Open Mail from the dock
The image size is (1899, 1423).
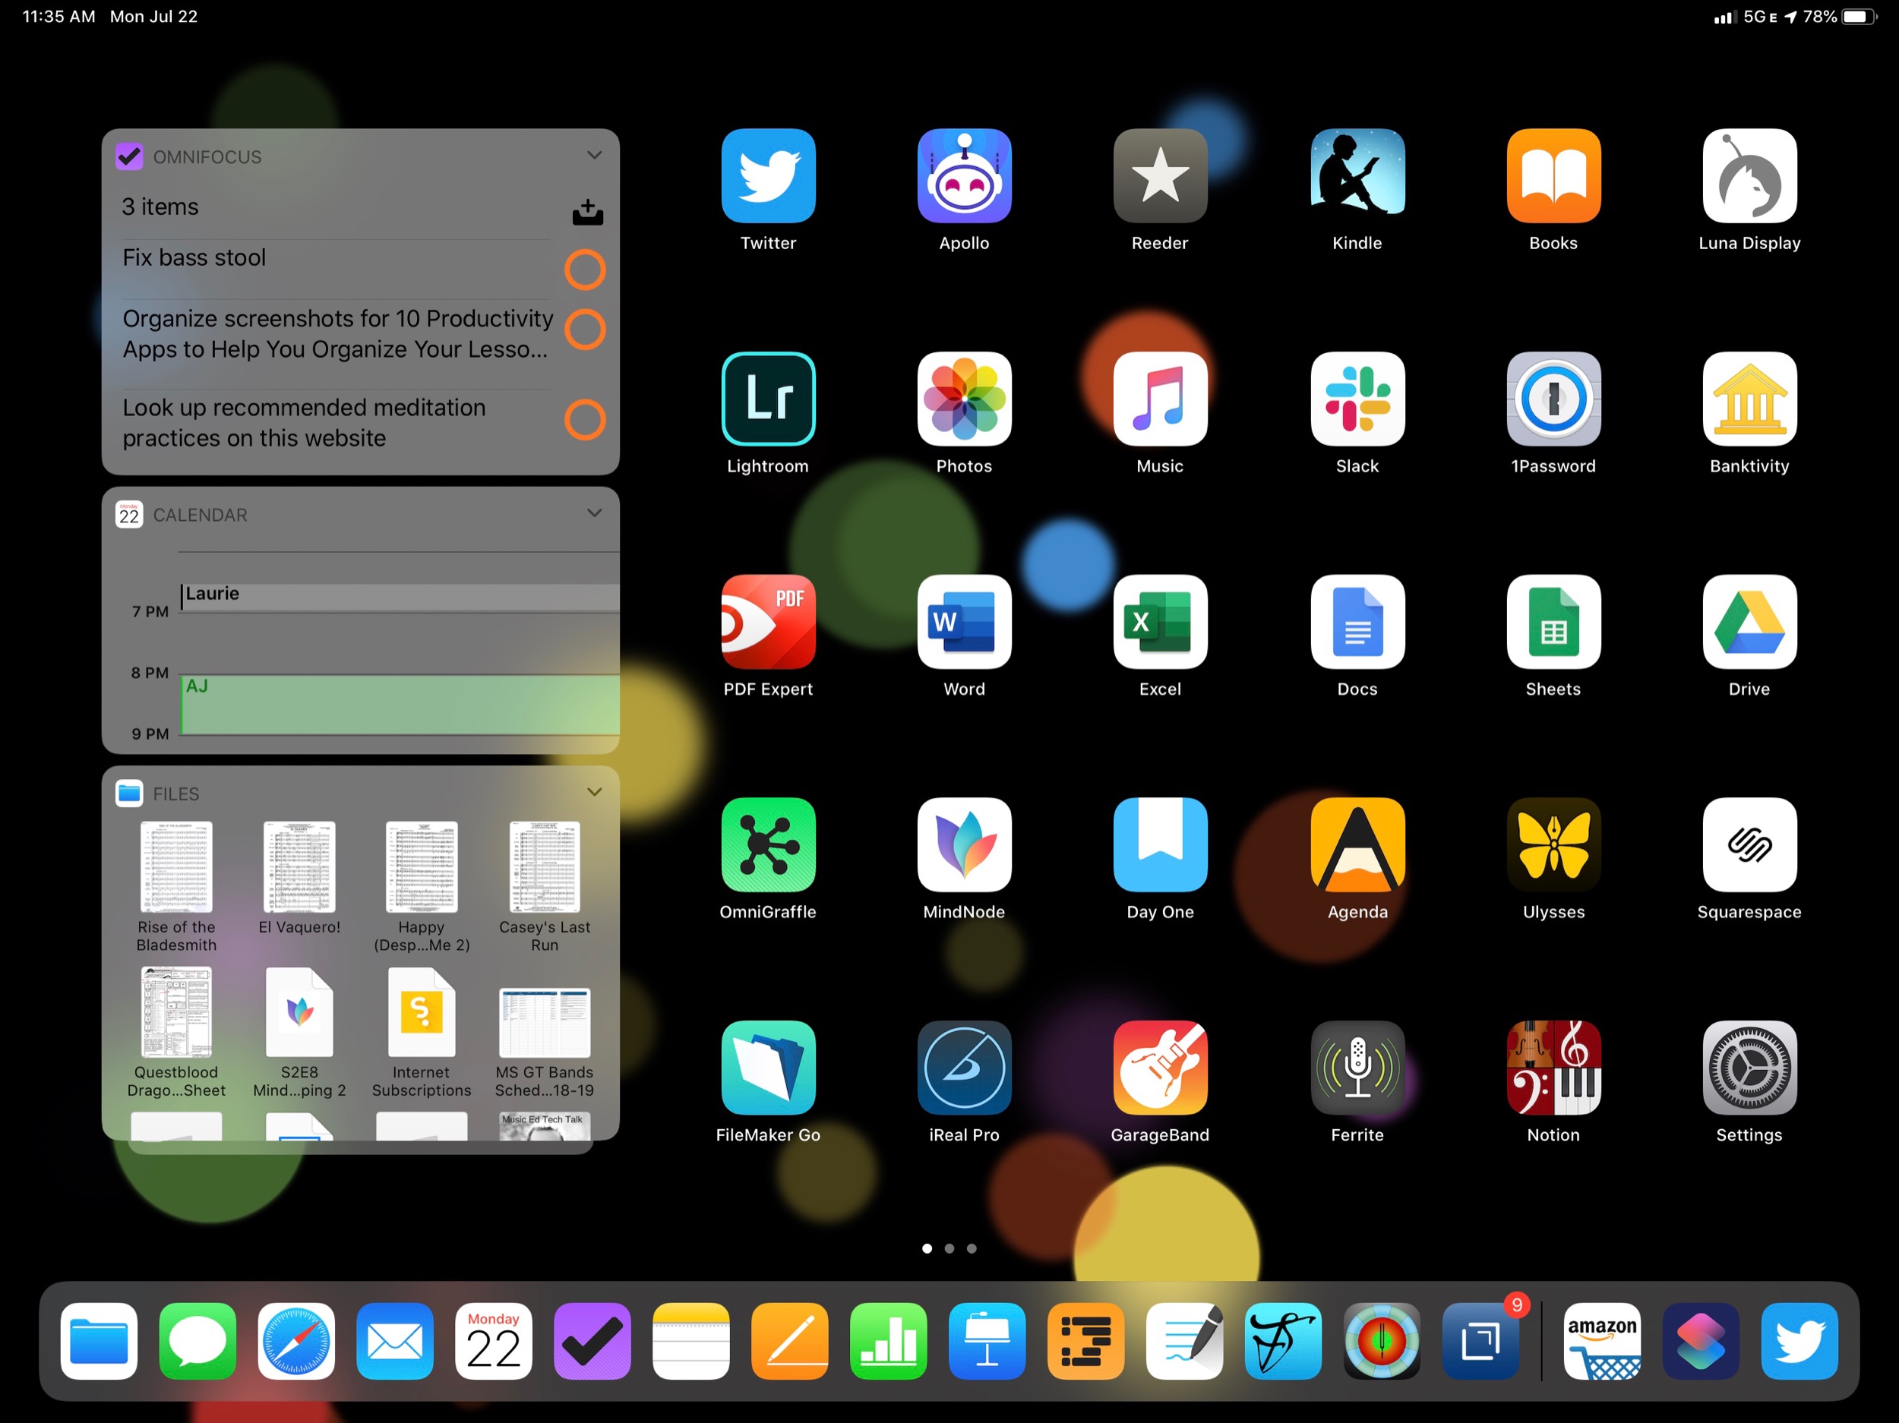395,1340
